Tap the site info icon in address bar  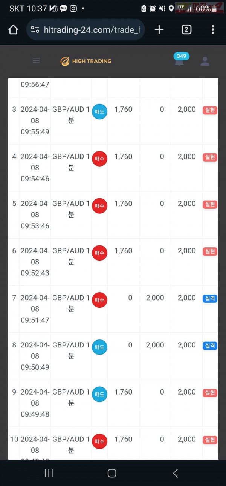[x=35, y=29]
